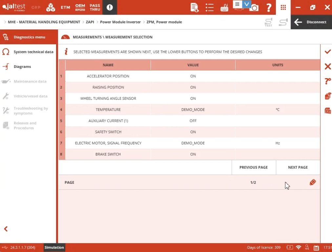Click the dropdown arrow above camera icon
332x252 pixels.
[246, 4]
